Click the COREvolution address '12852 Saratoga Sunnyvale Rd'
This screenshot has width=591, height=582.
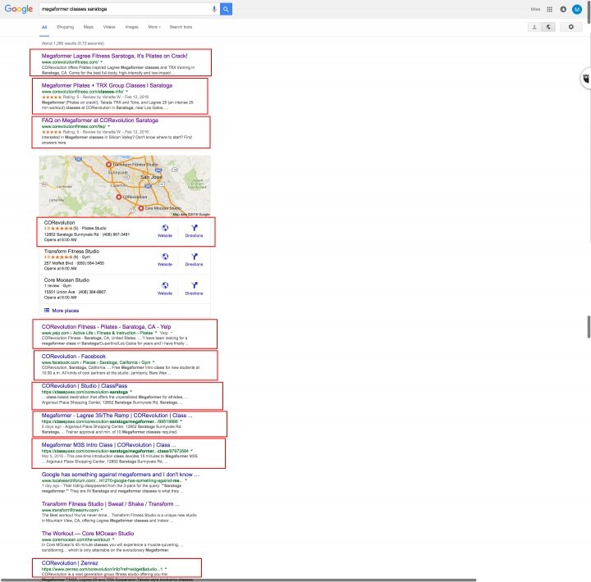click(x=71, y=234)
